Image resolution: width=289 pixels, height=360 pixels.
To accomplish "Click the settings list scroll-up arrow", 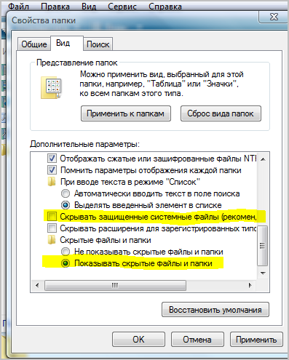I will pyautogui.click(x=263, y=159).
